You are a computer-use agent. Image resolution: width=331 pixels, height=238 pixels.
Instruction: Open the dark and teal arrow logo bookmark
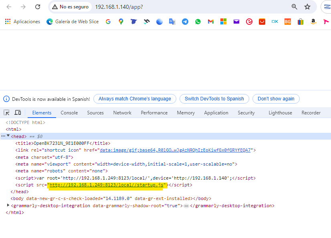pyautogui.click(x=147, y=22)
